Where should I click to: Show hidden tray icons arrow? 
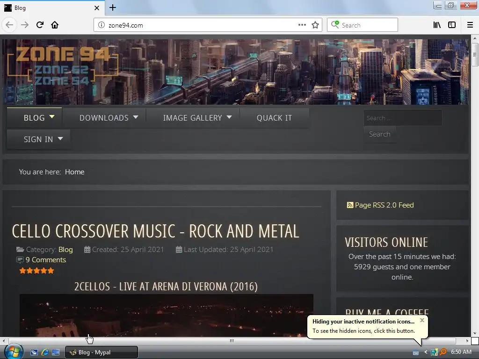tap(426, 352)
